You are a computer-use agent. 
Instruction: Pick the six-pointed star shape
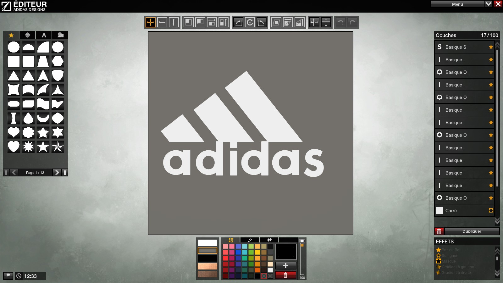coord(58,132)
